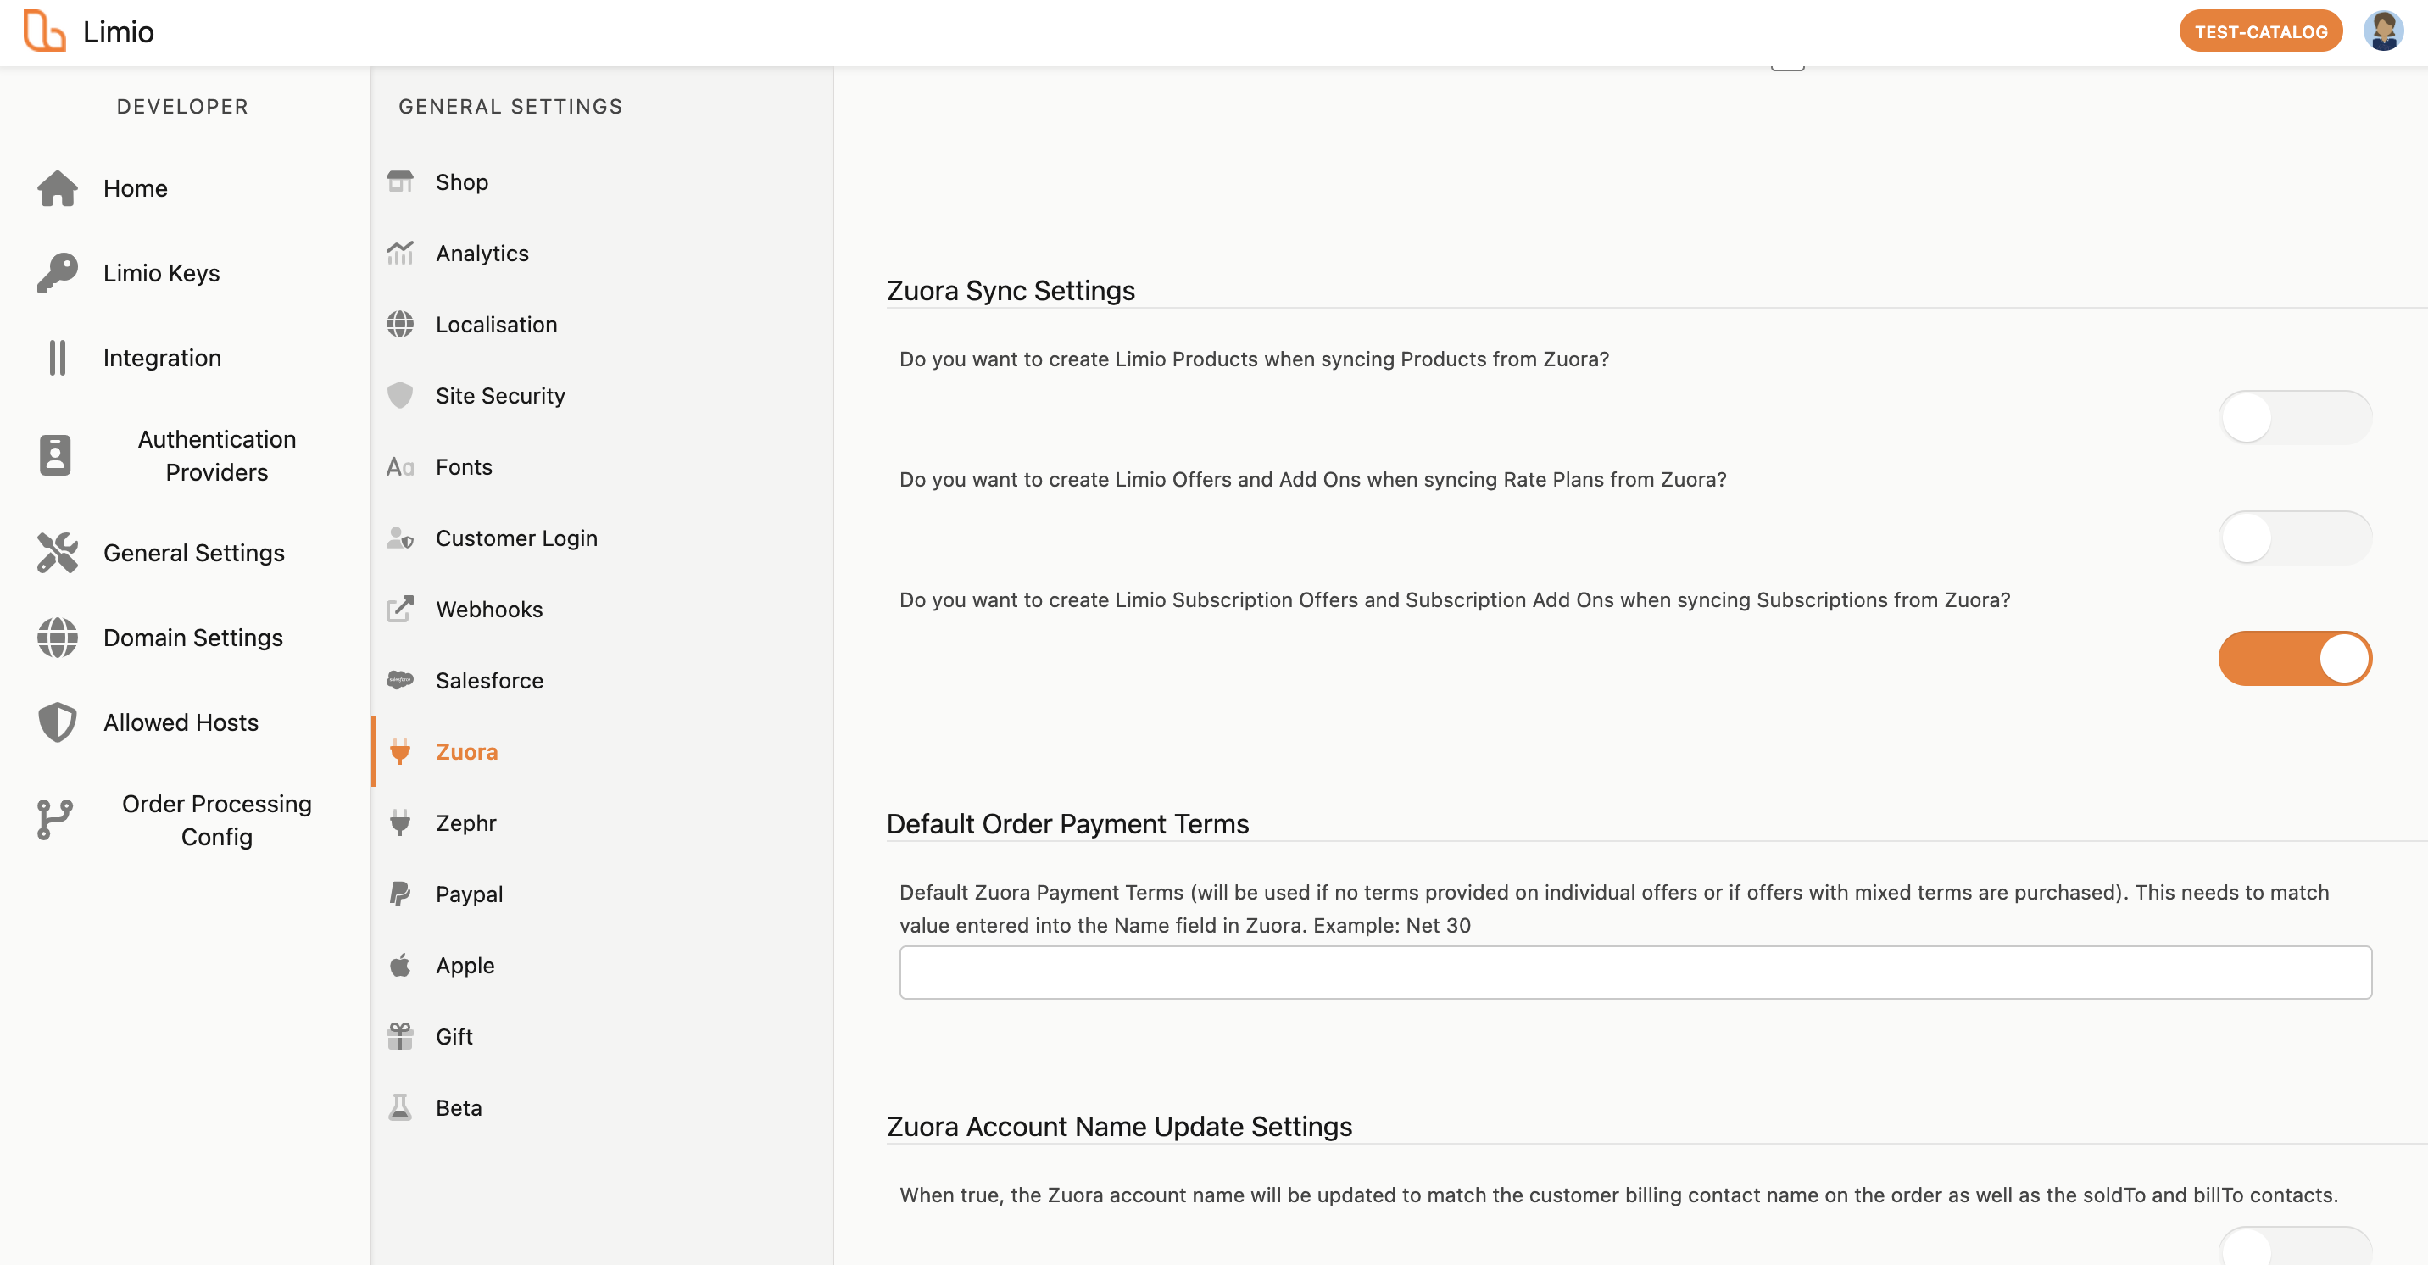Enable creating Offers and Add Ons from Rate Plans

2295,538
